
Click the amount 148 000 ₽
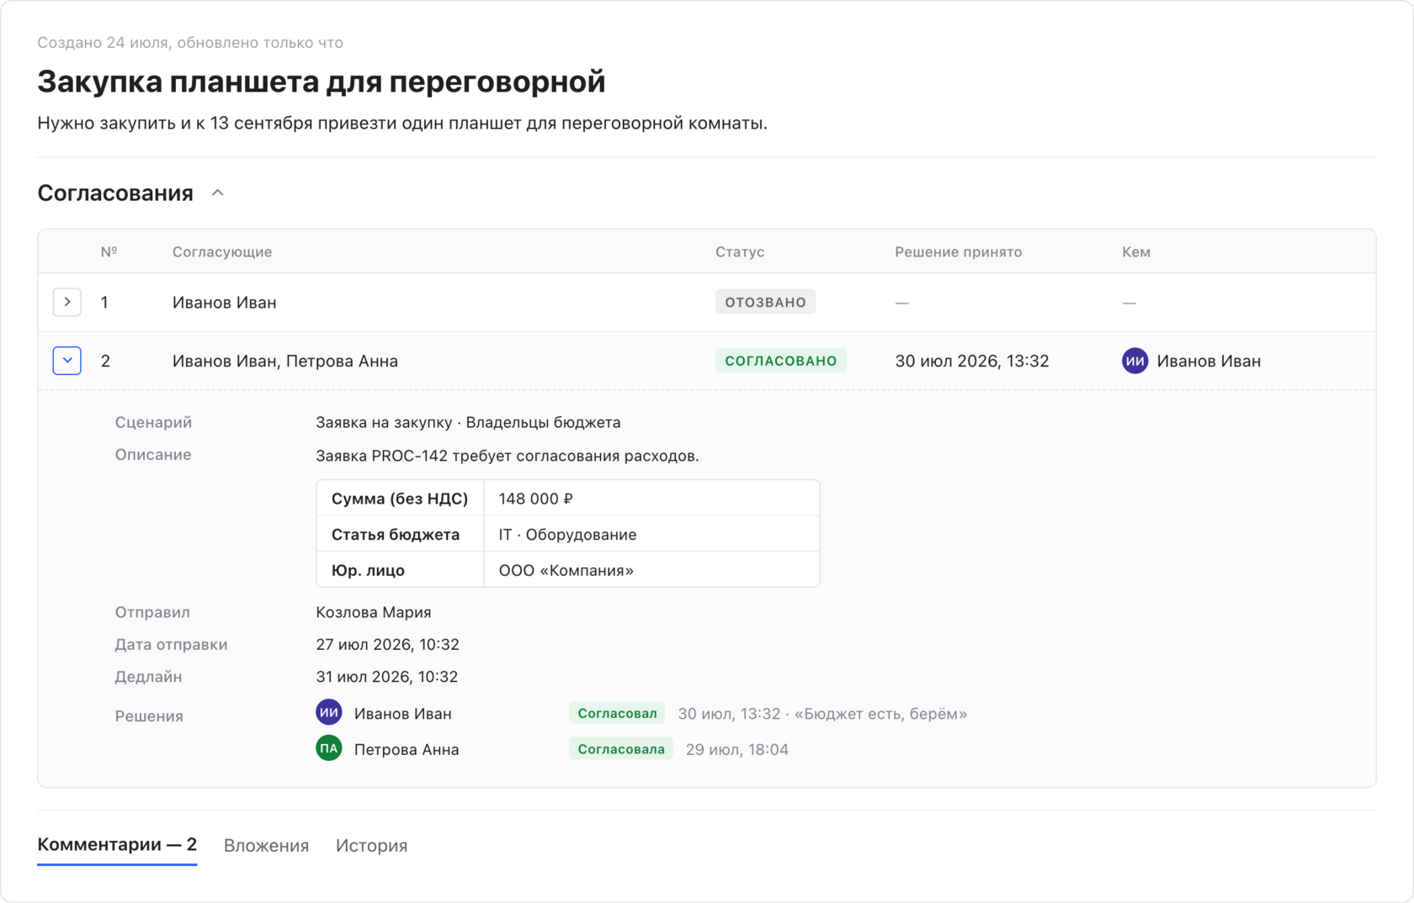pos(535,499)
